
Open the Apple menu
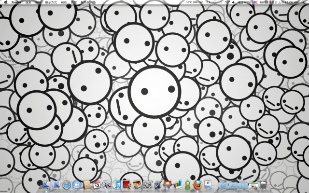point(6,2)
